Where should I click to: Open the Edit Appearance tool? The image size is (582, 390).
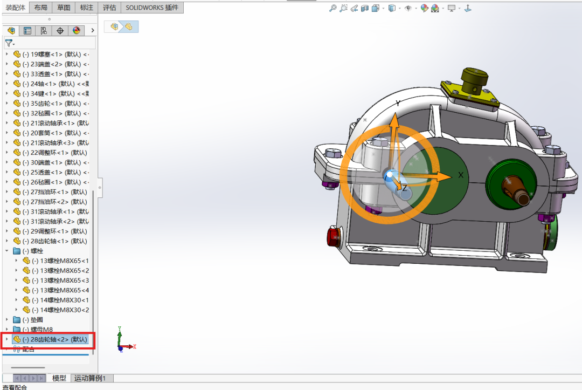[424, 8]
